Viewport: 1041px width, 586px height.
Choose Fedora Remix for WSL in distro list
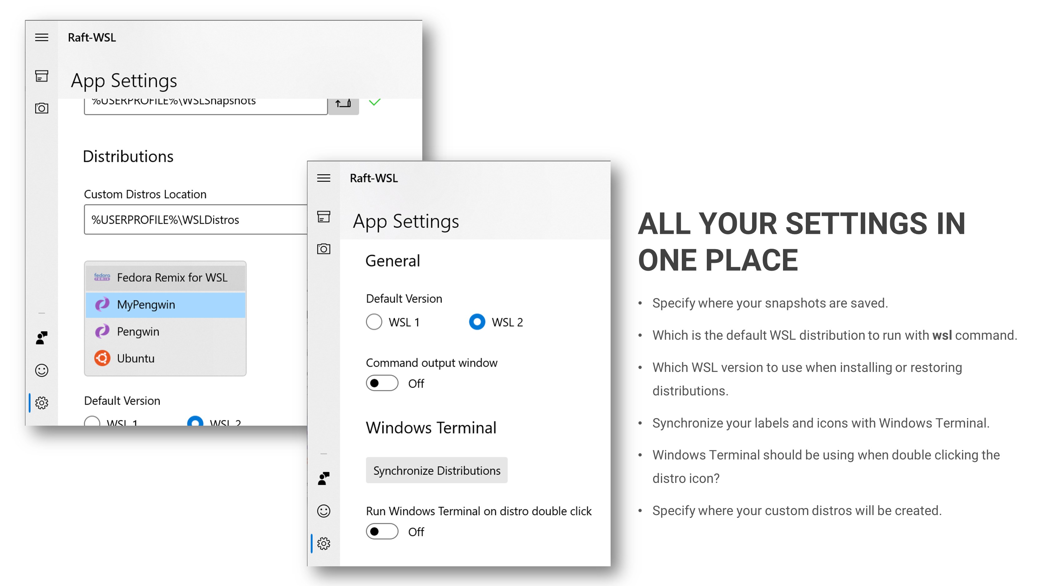(165, 278)
